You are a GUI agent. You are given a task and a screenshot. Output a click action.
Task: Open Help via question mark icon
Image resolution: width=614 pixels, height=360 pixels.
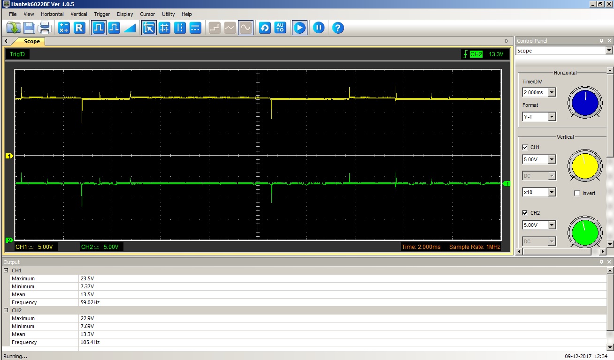coord(338,28)
